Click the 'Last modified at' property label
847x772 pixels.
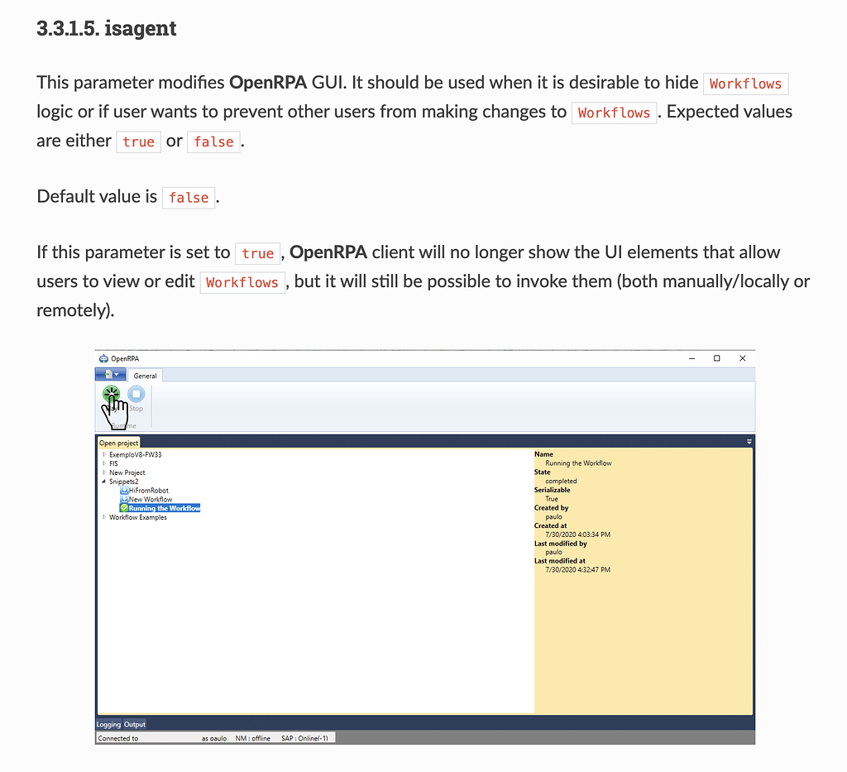click(x=560, y=561)
